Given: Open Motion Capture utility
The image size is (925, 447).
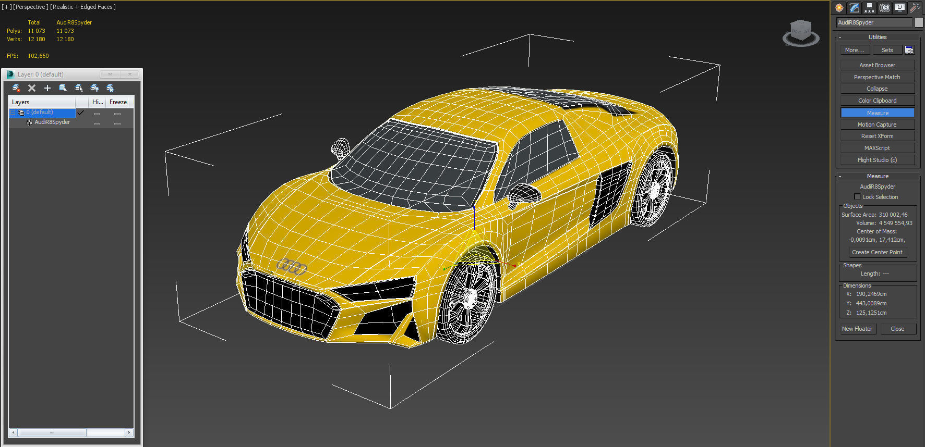Looking at the screenshot, I should click(x=878, y=125).
